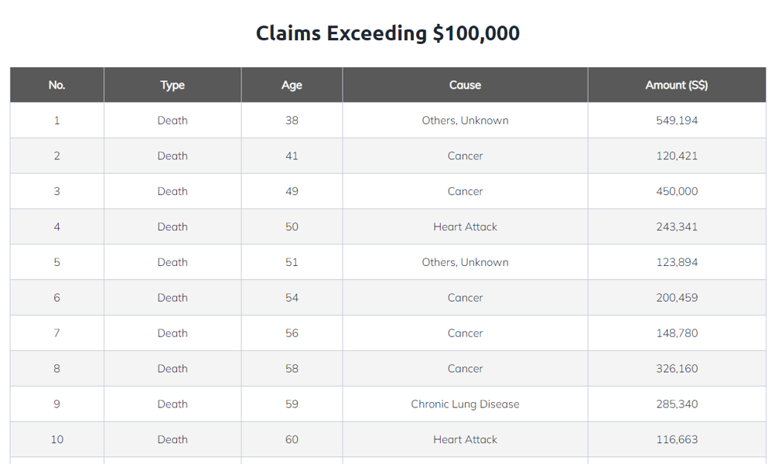
Task: Click 'Heart Attack' cause in row 4
Action: 465,227
